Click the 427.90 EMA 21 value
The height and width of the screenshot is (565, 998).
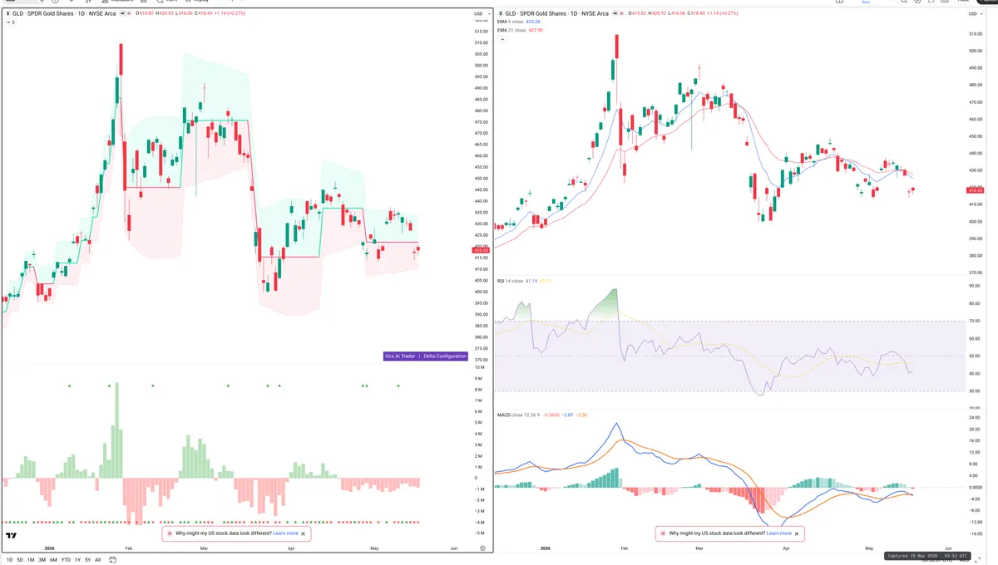536,30
